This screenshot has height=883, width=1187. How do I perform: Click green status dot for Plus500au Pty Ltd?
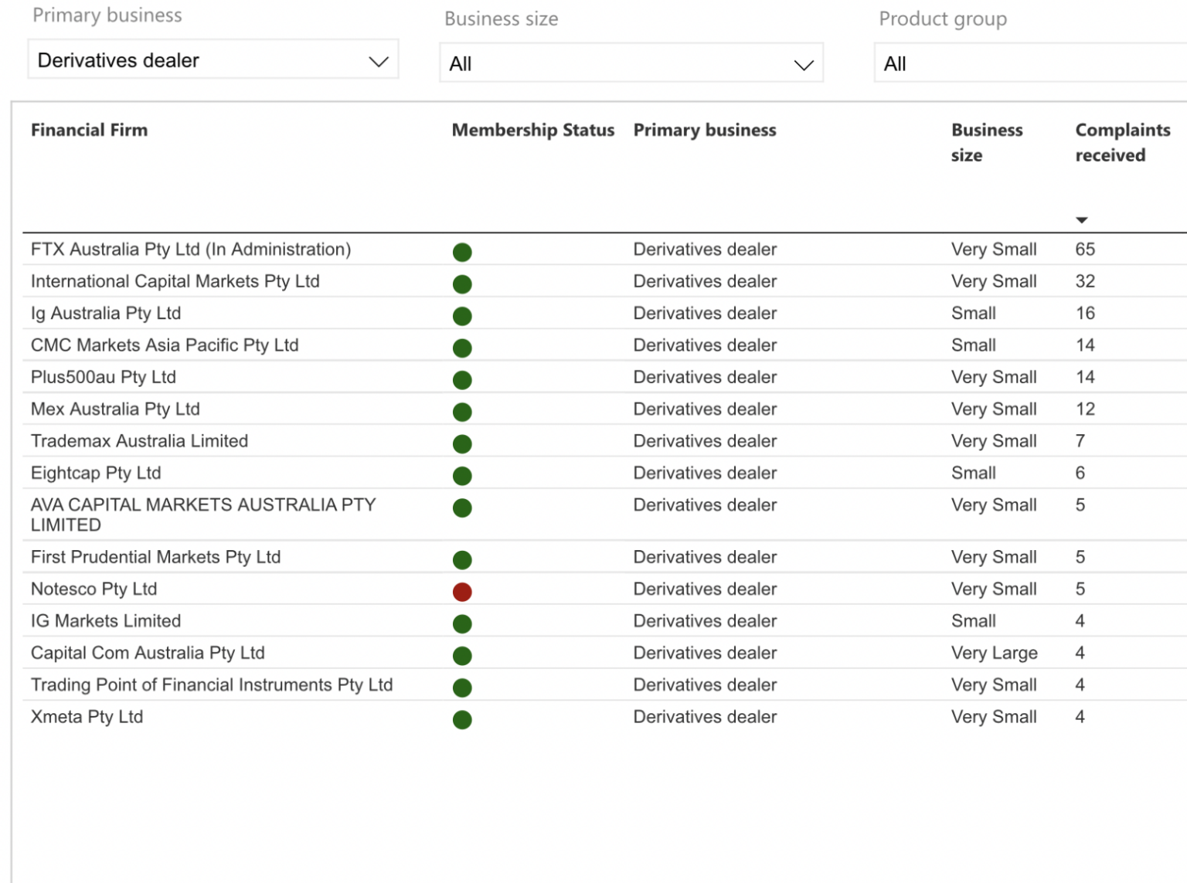click(x=462, y=380)
